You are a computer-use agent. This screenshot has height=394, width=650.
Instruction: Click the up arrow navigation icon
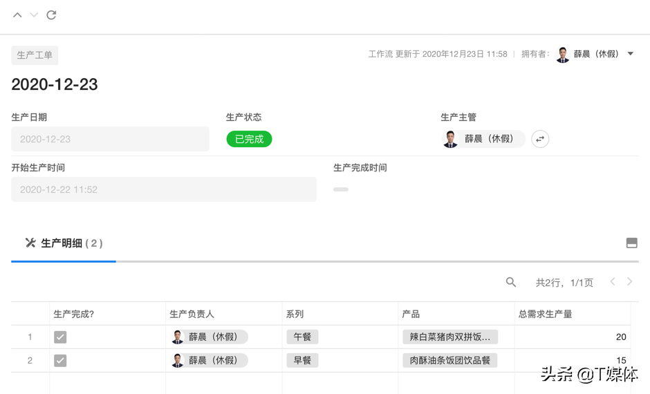[x=17, y=15]
